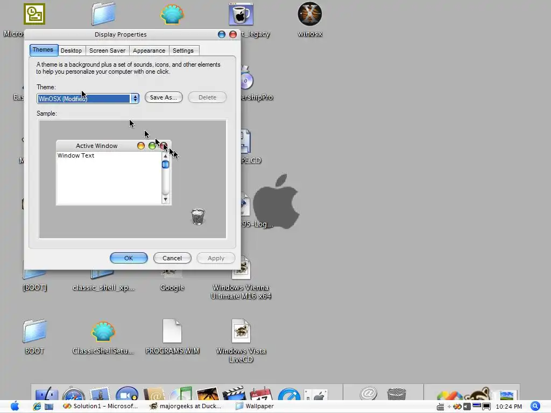Viewport: 551px width, 413px height.
Task: Open the blue folder at top of desktop
Action: 103,15
